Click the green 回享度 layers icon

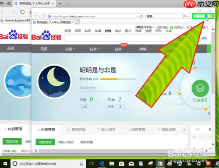click(200, 88)
